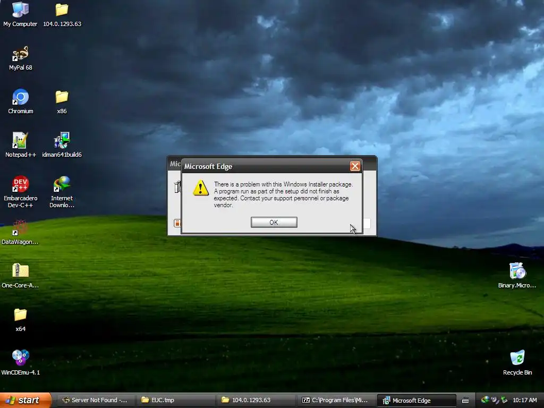Click the keyboard icon on the taskbar
The image size is (544, 408).
(465, 401)
